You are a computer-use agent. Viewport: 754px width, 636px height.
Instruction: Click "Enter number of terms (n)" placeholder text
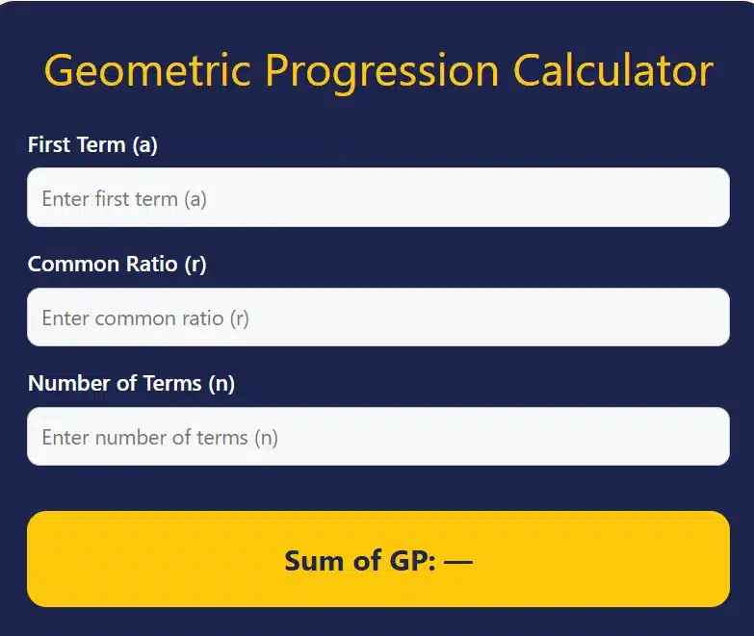tap(160, 438)
